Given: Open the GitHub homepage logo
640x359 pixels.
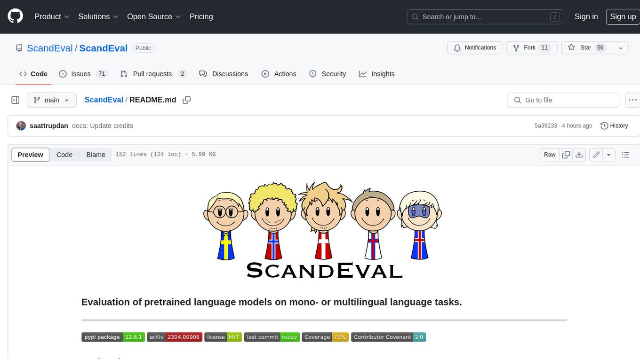Looking at the screenshot, I should pos(16,16).
